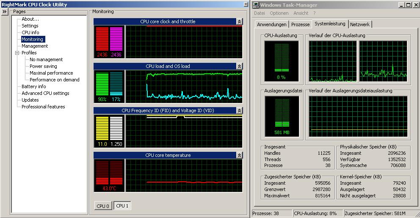Click the magenta throttle bar meter
Image resolution: width=420 pixels, height=218 pixels.
(116, 39)
